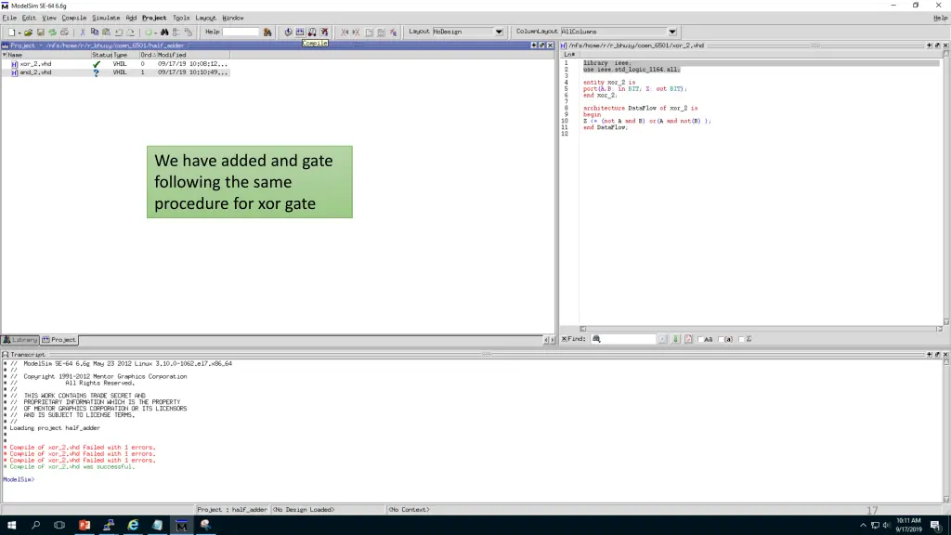
Task: Toggle the sigma search checkbox
Action: (x=741, y=340)
